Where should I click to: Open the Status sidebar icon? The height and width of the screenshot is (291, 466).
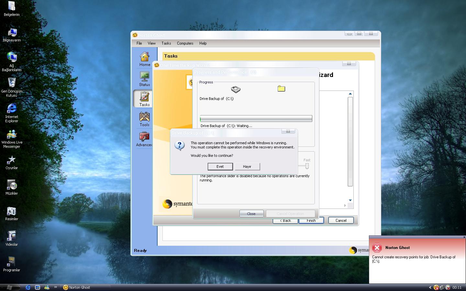point(144,79)
